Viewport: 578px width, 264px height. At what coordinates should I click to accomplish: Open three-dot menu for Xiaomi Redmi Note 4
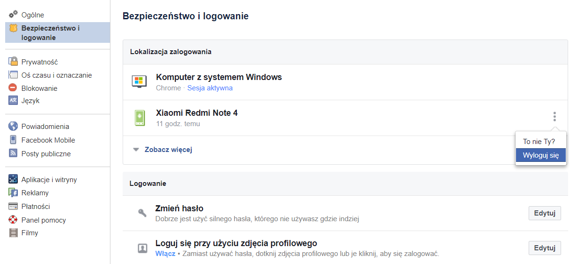pyautogui.click(x=555, y=116)
